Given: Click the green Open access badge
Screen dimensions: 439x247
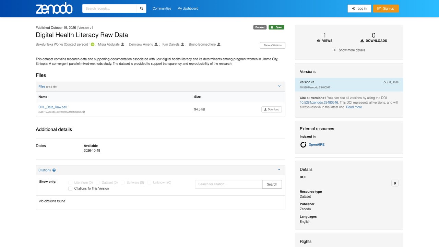Looking at the screenshot, I should (x=276, y=27).
